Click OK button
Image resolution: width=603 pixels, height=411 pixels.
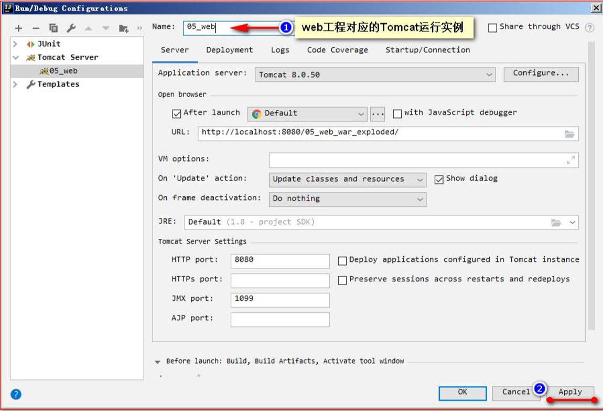462,393
